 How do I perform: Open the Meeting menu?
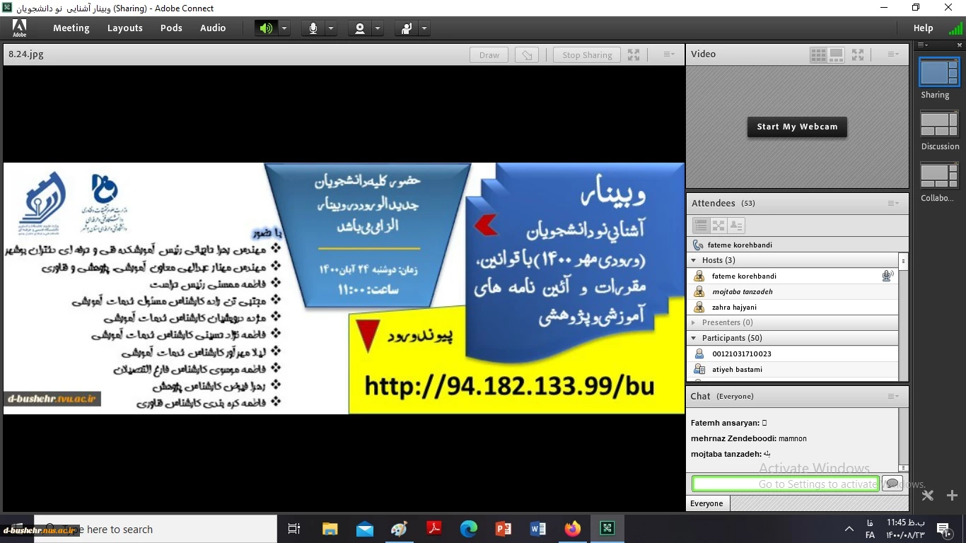tap(71, 28)
